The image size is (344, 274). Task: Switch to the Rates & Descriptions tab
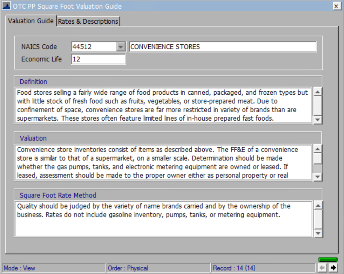pyautogui.click(x=88, y=21)
